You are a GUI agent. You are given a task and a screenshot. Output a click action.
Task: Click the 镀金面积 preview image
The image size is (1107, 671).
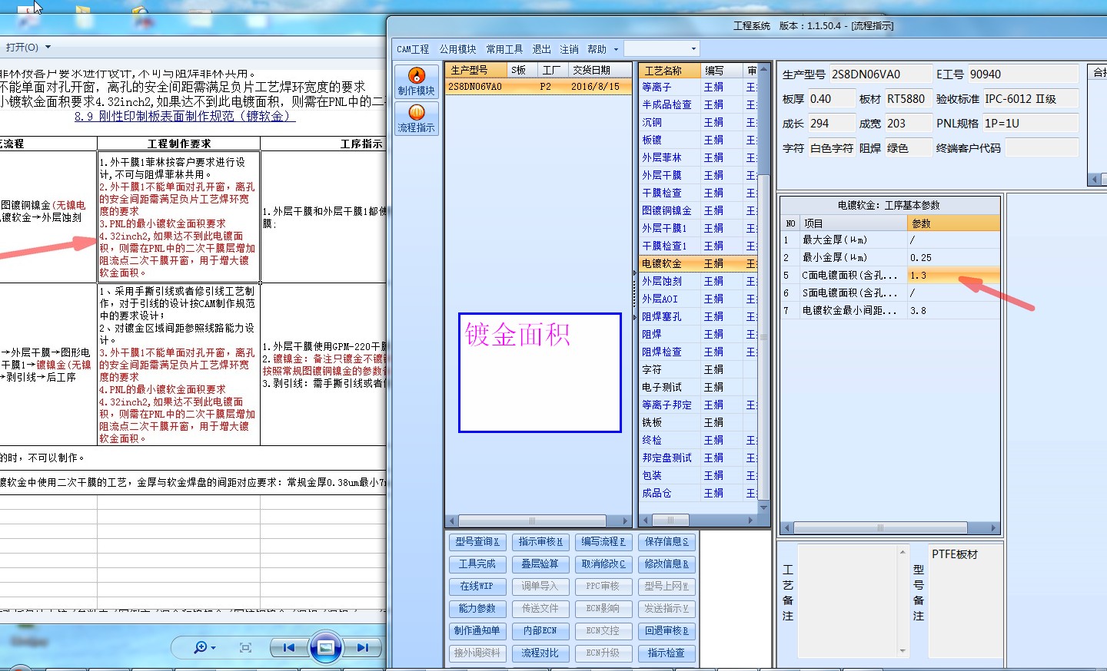click(540, 372)
